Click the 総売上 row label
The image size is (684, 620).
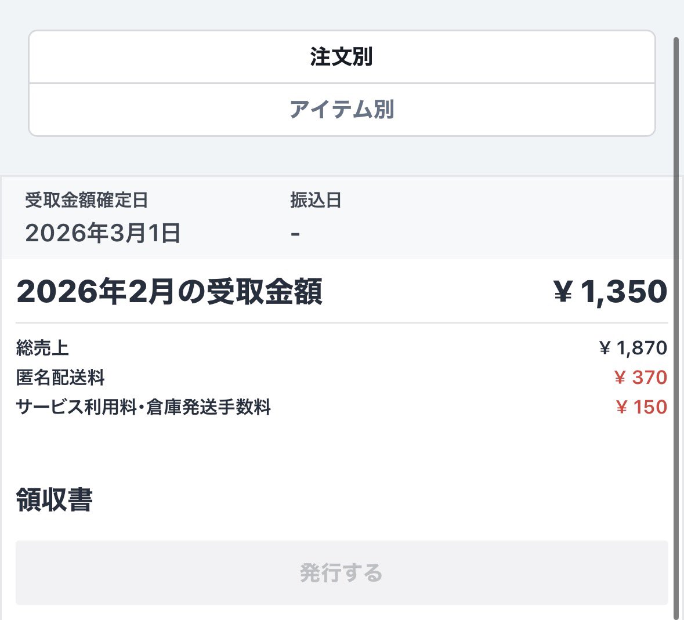[42, 348]
